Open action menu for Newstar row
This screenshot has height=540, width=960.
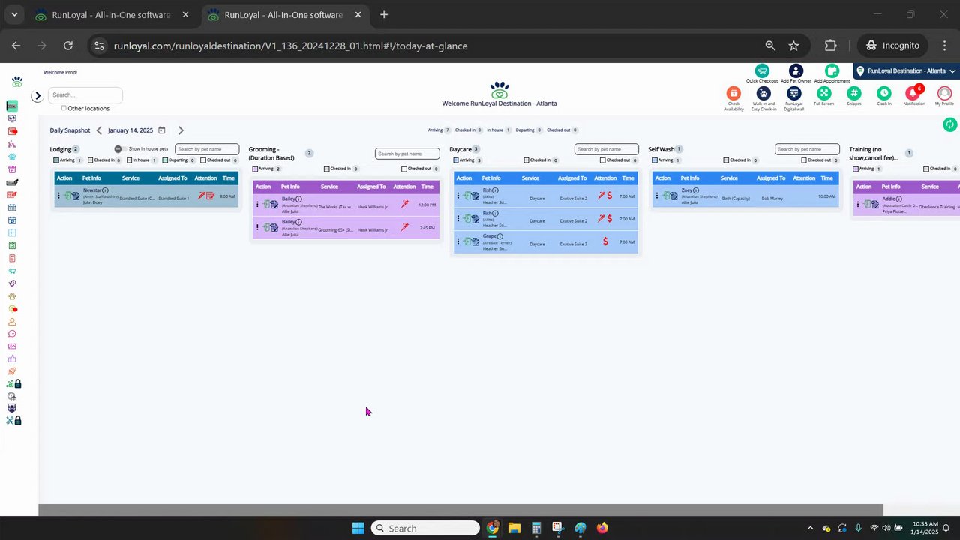[x=58, y=196]
